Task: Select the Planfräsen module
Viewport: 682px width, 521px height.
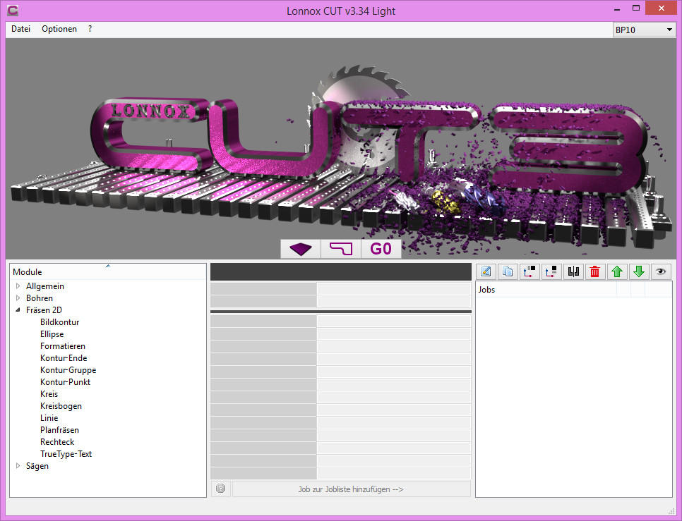Action: [59, 430]
